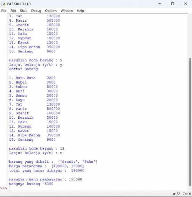Close the IDLE Shell window
Image resolution: width=192 pixels, height=197 pixels.
[x=185, y=4]
